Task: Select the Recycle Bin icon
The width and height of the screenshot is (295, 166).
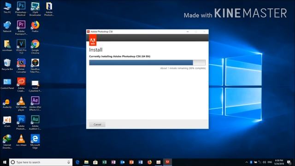Action: (x=7, y=65)
